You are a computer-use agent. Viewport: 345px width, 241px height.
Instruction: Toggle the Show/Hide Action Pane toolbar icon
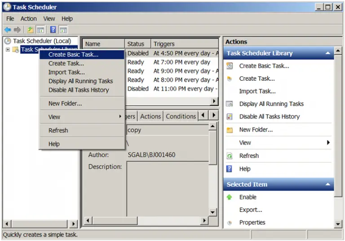(63, 30)
